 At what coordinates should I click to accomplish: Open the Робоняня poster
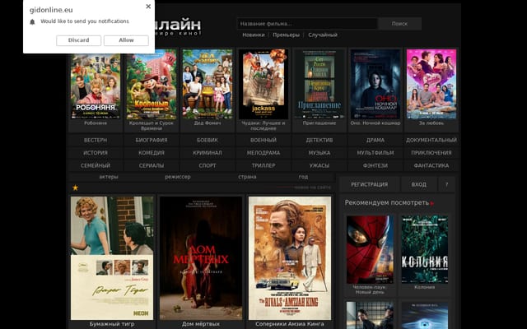coord(96,84)
